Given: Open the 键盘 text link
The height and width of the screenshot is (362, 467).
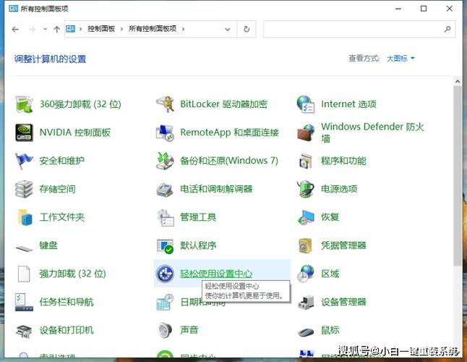Looking at the screenshot, I should tap(48, 245).
